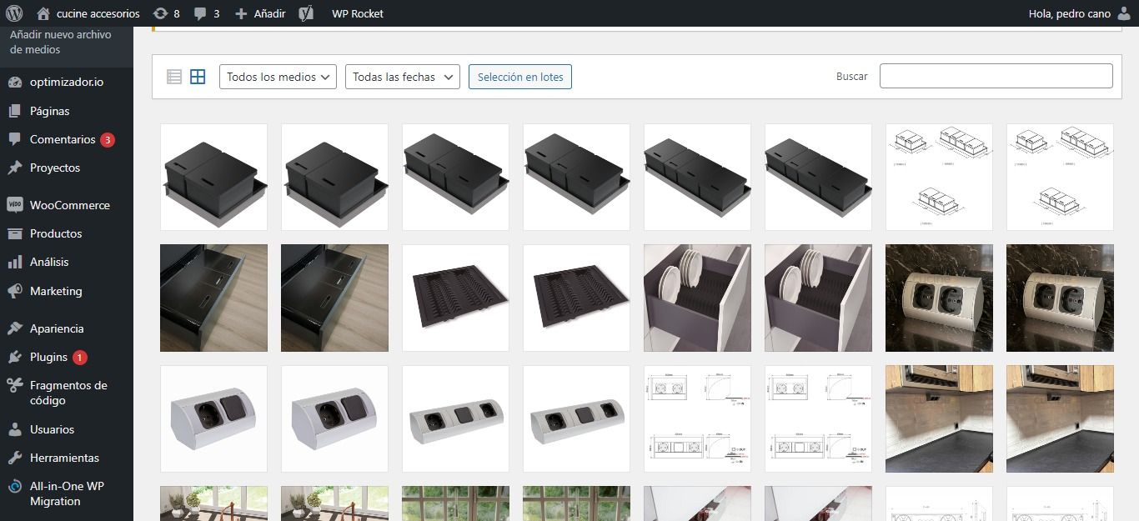Open the WordPress logo menu
The width and height of the screenshot is (1139, 521).
click(13, 13)
